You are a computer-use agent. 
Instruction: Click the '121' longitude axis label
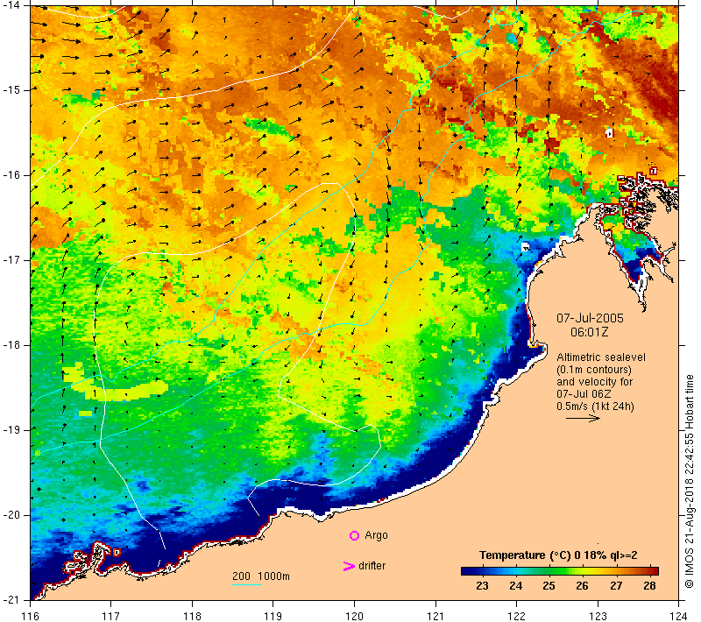(x=435, y=616)
